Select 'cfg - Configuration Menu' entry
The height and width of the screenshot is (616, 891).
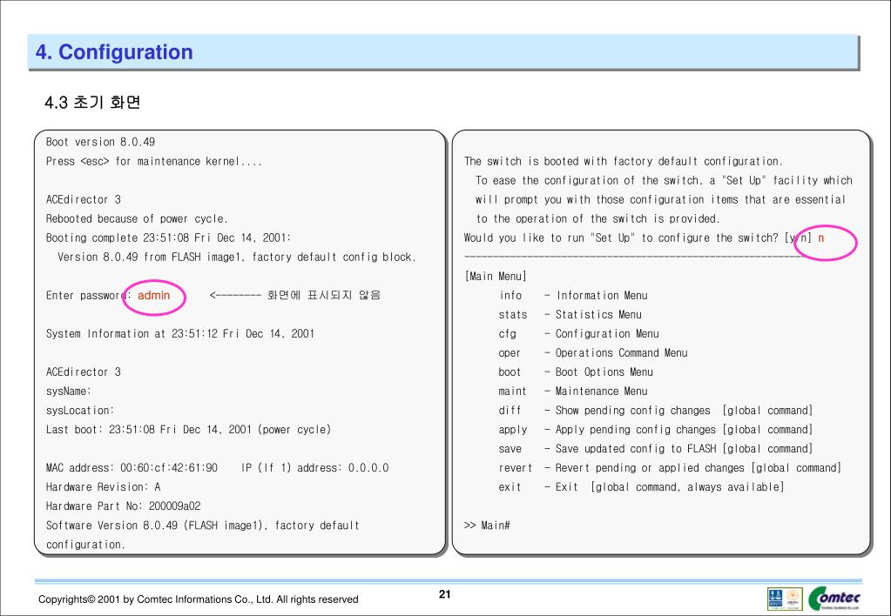point(579,334)
